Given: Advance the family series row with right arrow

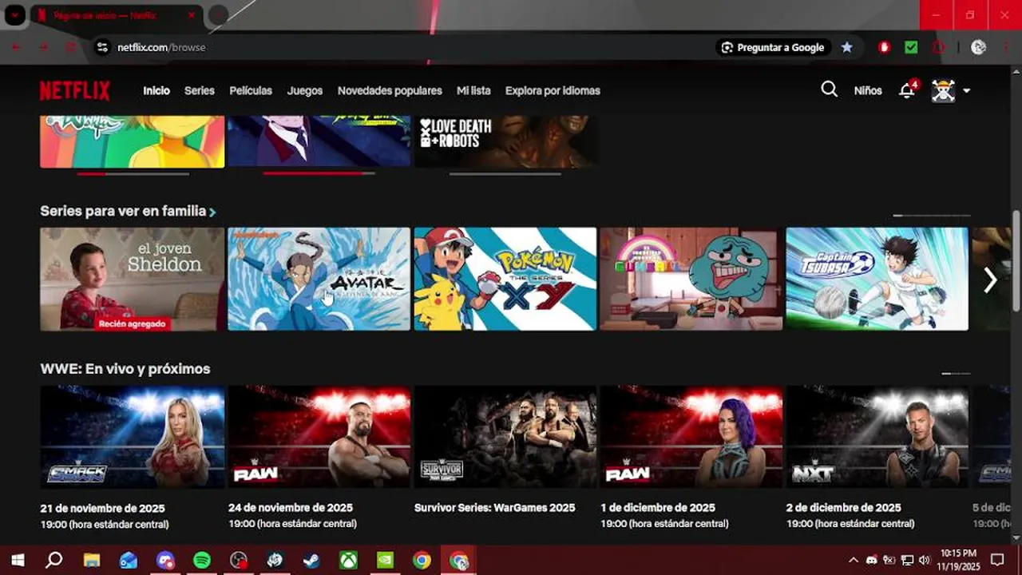Looking at the screenshot, I should (990, 280).
